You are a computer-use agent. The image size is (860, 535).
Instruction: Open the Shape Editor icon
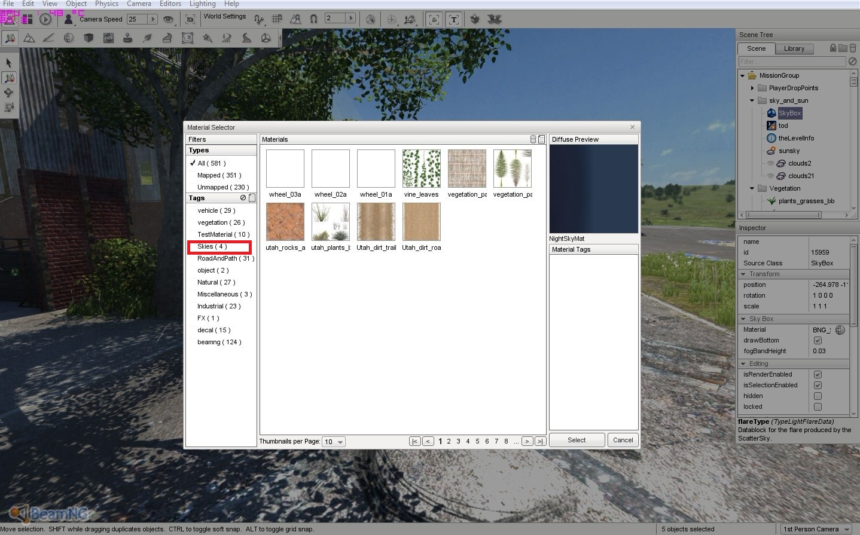point(265,38)
